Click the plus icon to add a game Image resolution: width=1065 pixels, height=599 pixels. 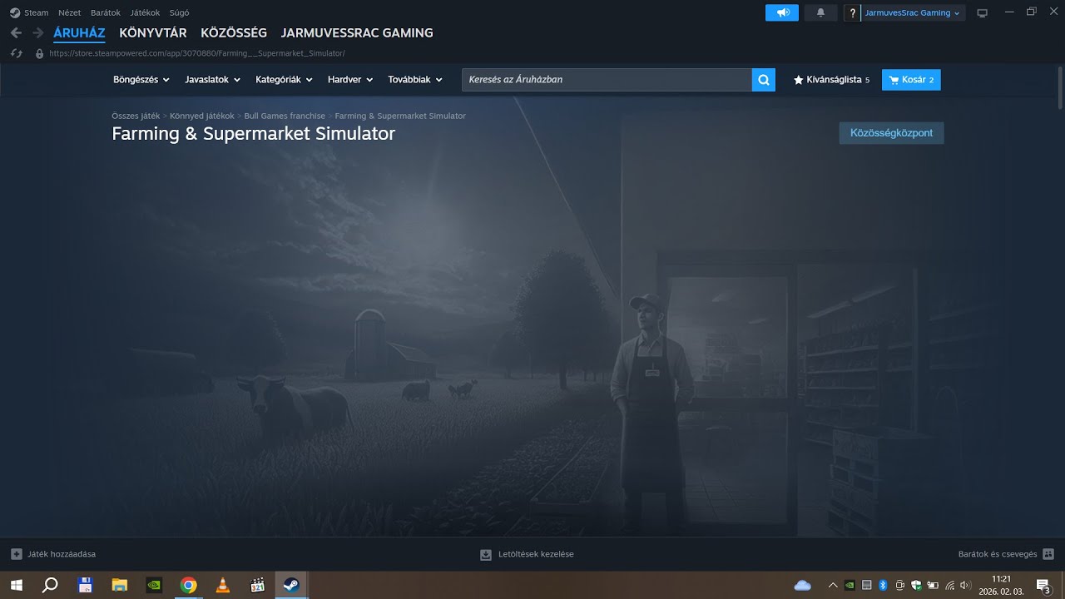coord(17,554)
